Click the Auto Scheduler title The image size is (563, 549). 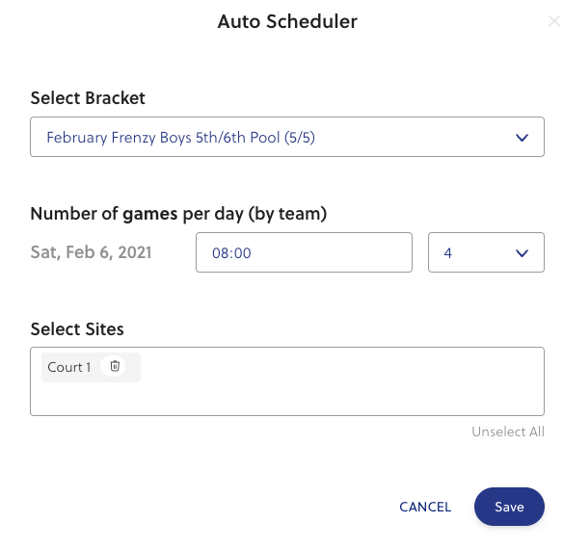(x=287, y=21)
